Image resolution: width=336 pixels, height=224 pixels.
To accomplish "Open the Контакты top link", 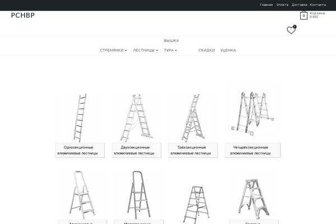I will [318, 4].
